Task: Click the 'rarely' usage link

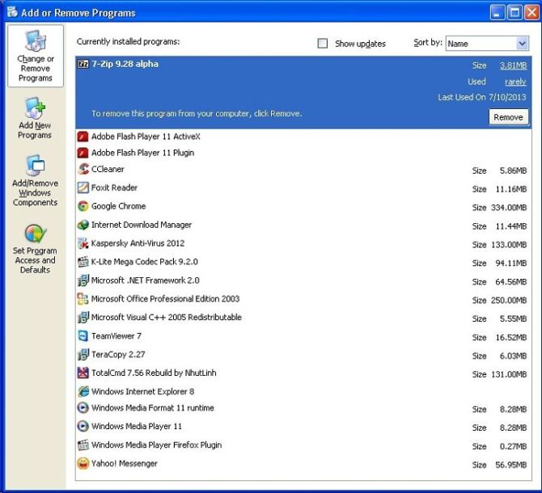Action: [515, 82]
